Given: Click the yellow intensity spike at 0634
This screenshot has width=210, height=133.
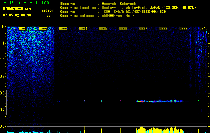Looking at the screenshot, I should pos(84,129).
